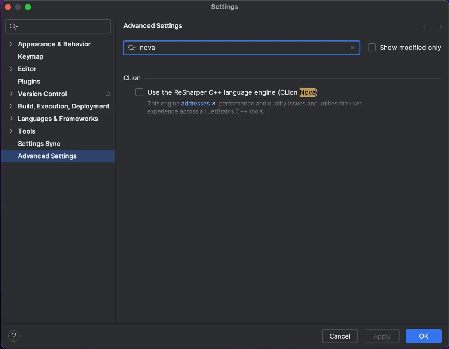The image size is (449, 349).
Task: Click the highlighted Nova text
Action: [308, 92]
